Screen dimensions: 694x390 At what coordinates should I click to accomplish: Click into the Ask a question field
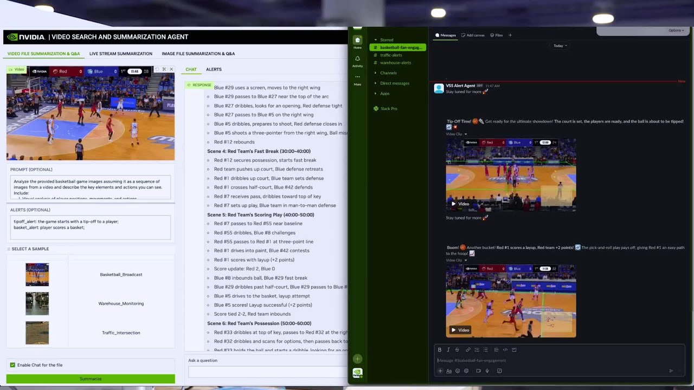tap(267, 372)
